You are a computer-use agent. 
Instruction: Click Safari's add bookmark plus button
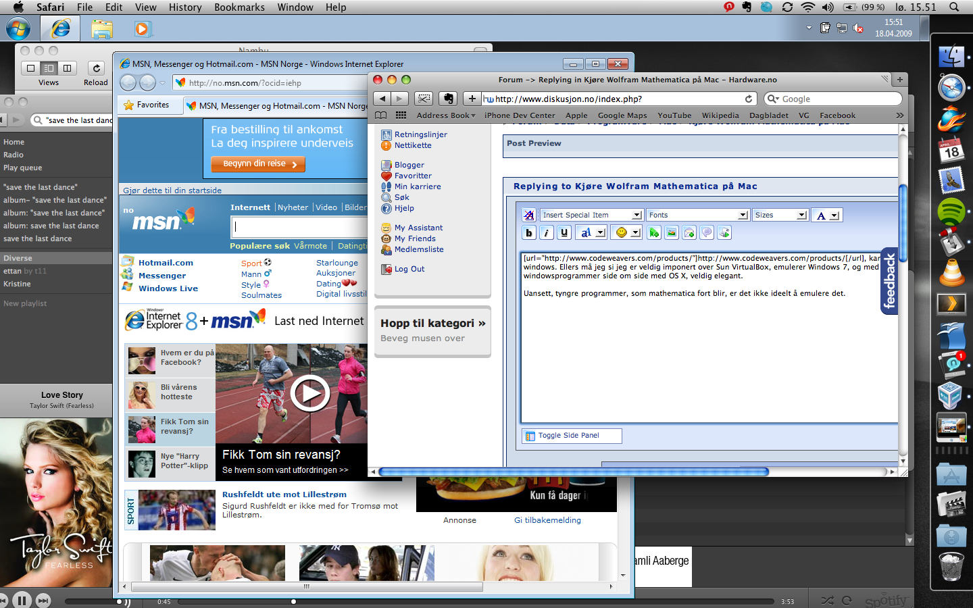(472, 99)
